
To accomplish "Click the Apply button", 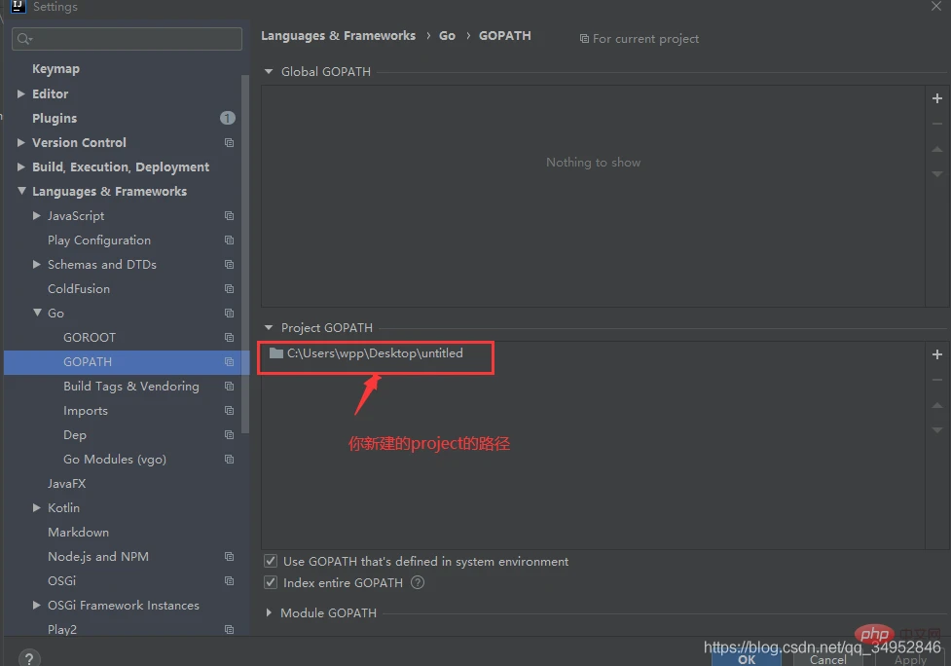I will 910,659.
